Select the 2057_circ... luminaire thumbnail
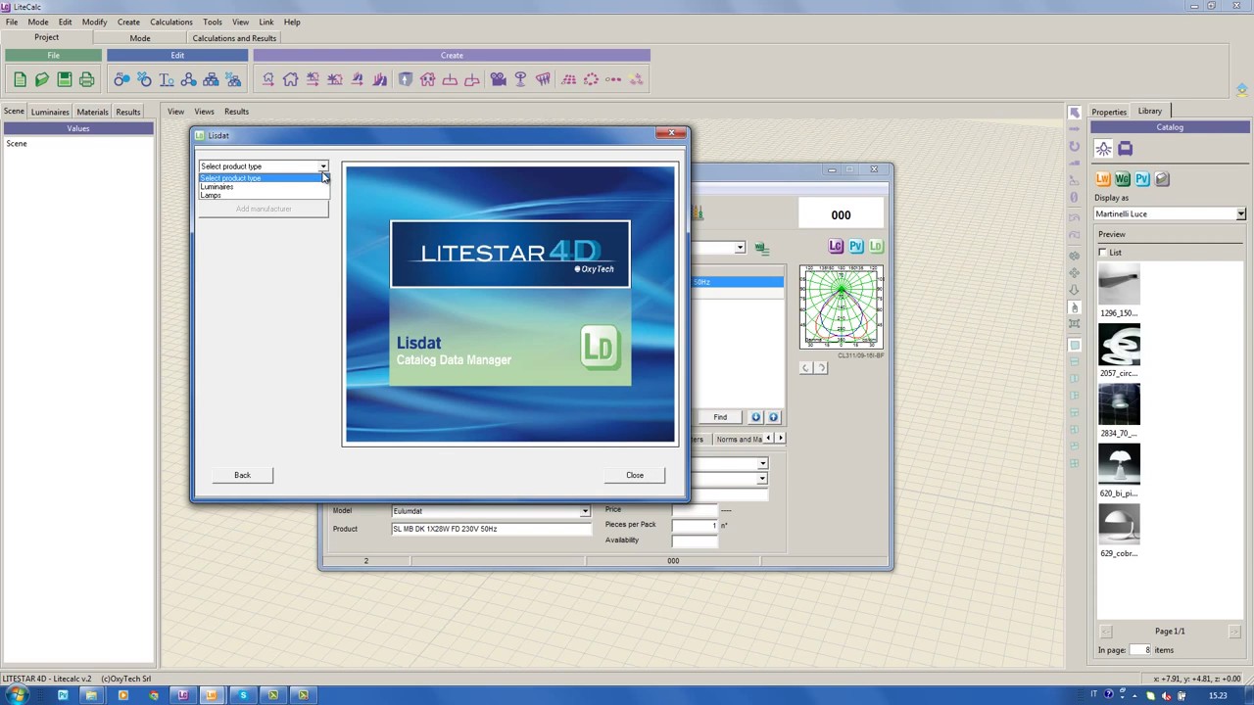Image resolution: width=1254 pixels, height=705 pixels. 1119,346
